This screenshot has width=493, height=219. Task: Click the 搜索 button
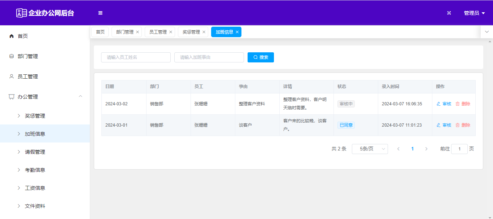tap(261, 57)
